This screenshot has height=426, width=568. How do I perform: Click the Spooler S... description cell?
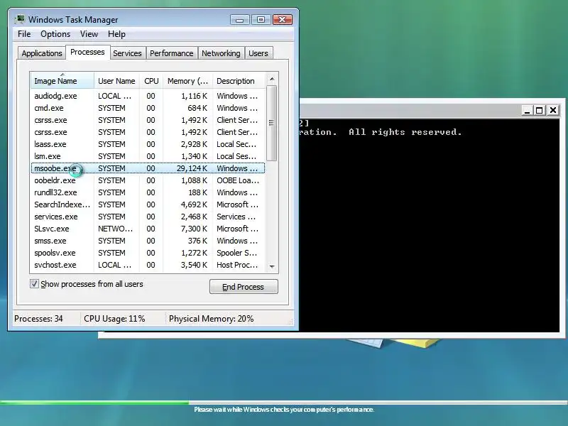click(x=237, y=253)
